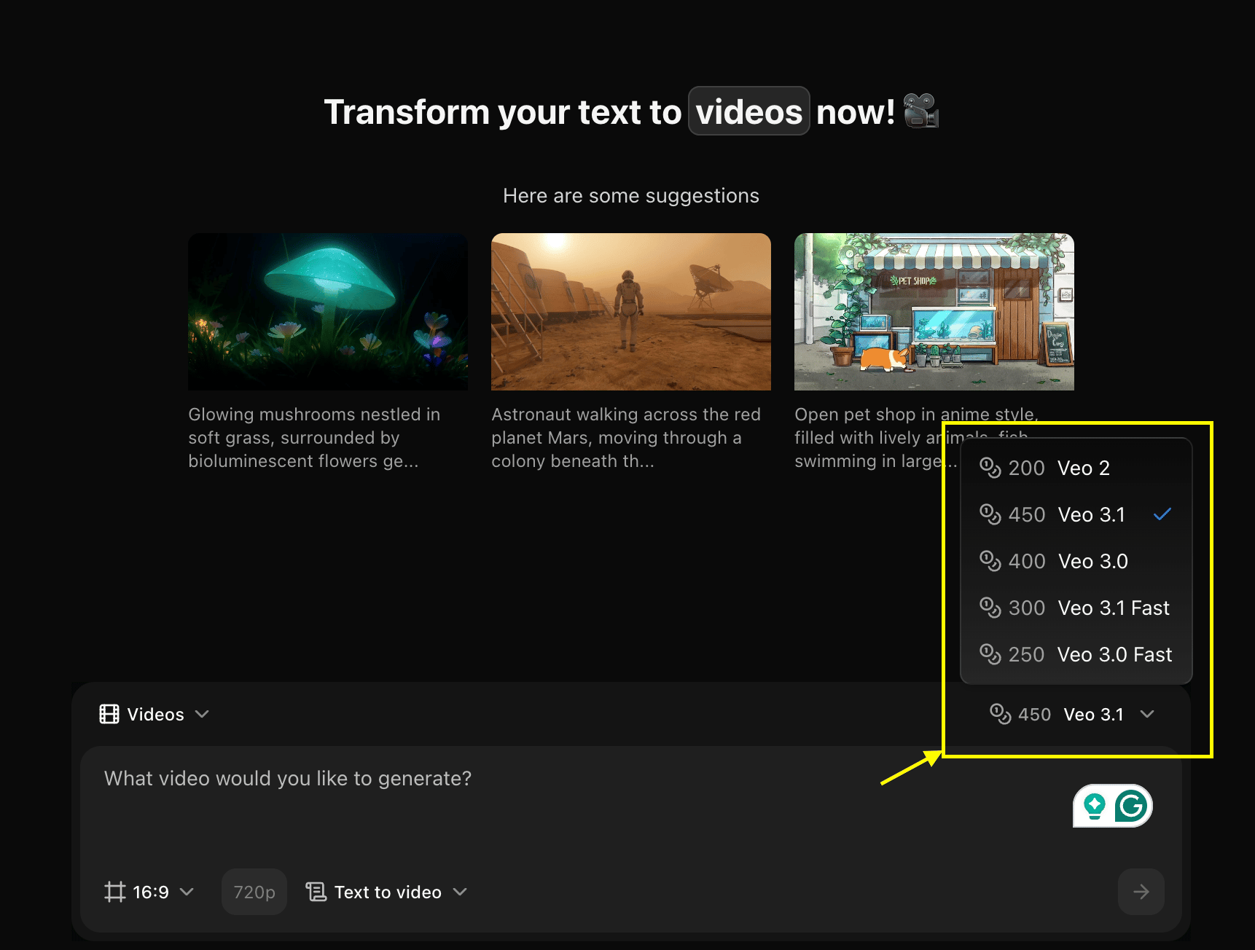Pick Veo 3.1 Fast model

[1076, 608]
